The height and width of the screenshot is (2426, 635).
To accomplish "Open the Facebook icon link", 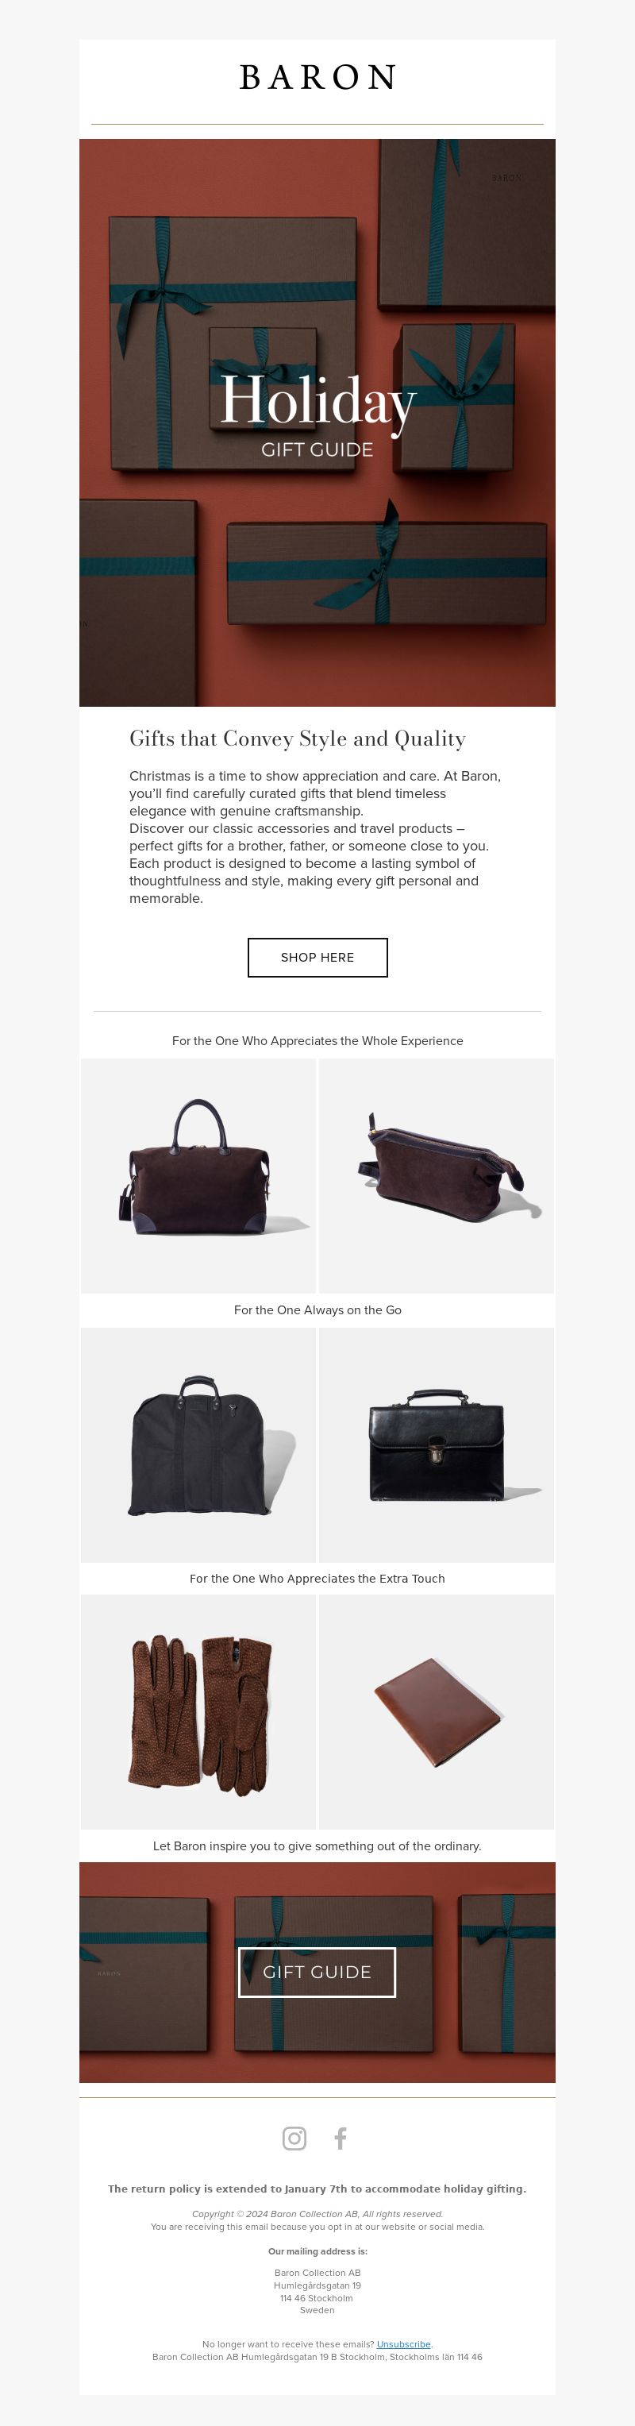I will (x=341, y=2138).
